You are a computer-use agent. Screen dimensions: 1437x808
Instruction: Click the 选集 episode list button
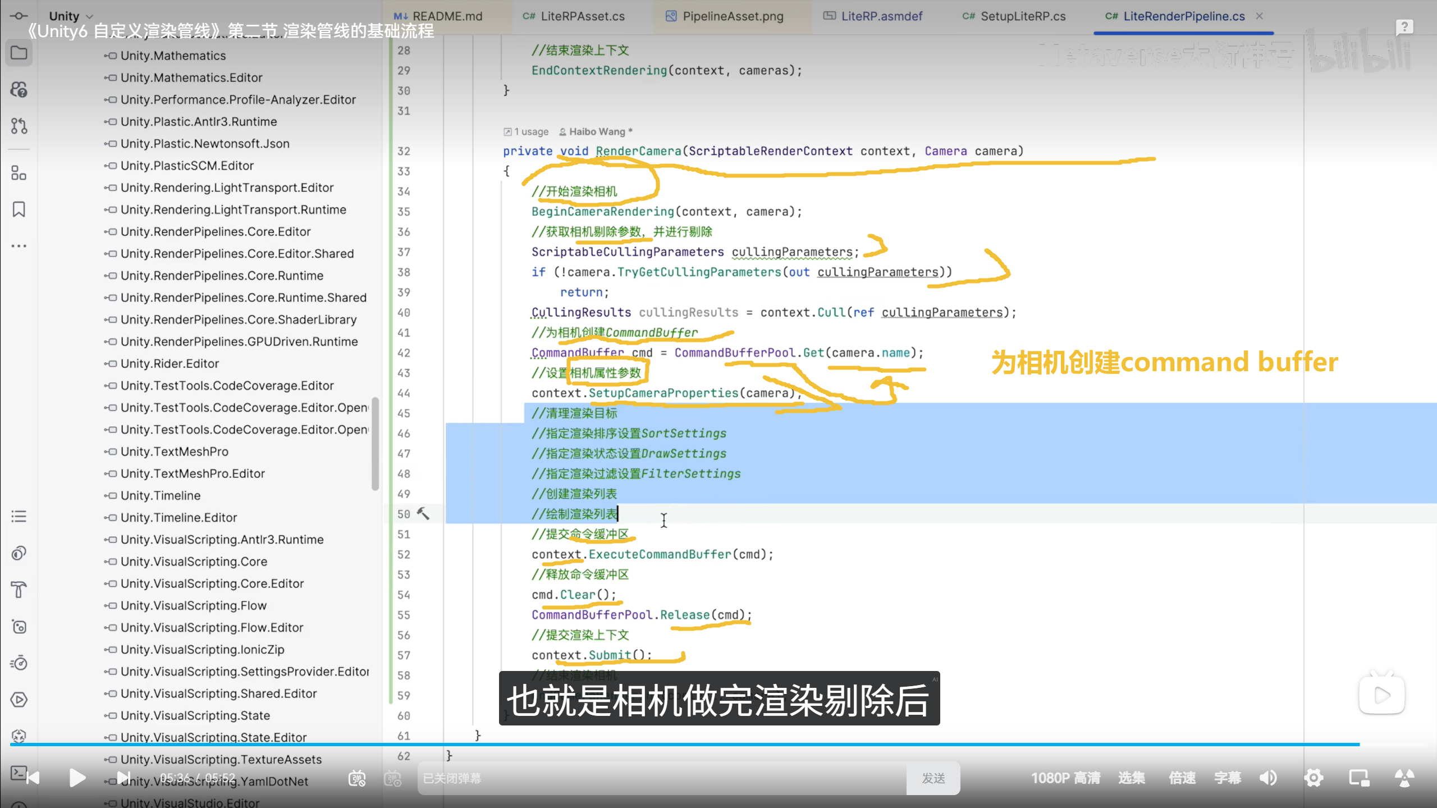[x=1132, y=778]
